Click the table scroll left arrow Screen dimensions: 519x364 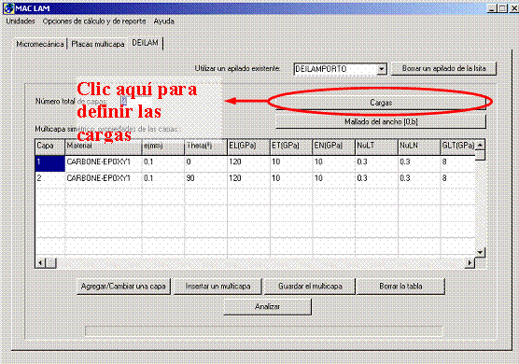pyautogui.click(x=40, y=263)
